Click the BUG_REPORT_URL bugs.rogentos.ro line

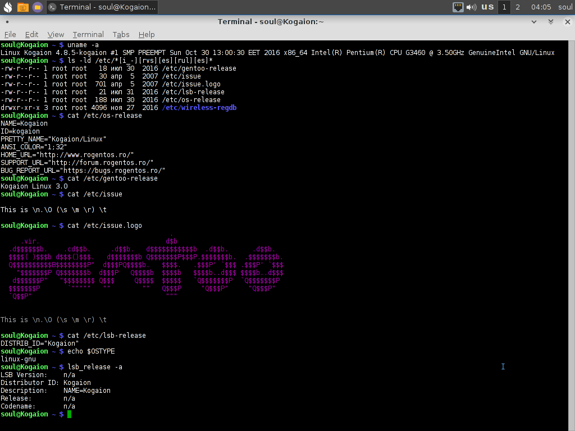(x=83, y=171)
